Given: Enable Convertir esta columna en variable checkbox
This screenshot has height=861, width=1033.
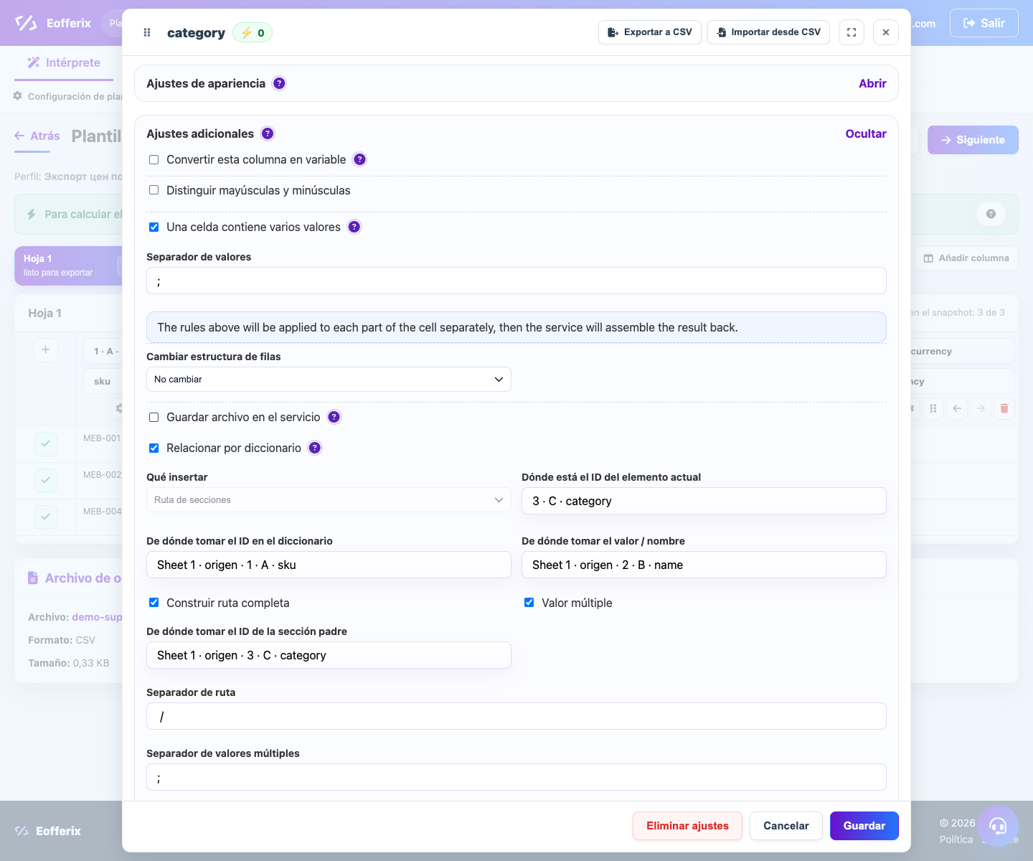Looking at the screenshot, I should [x=154, y=159].
